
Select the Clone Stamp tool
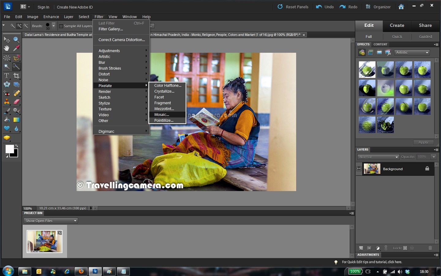(x=6, y=102)
